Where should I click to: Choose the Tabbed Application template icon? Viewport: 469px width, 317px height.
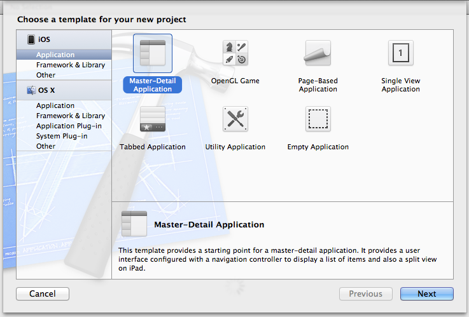tap(153, 119)
